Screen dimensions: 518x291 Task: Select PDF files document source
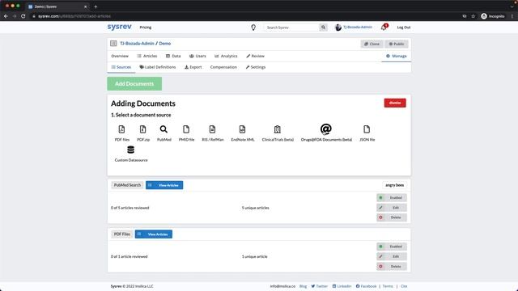(x=122, y=133)
